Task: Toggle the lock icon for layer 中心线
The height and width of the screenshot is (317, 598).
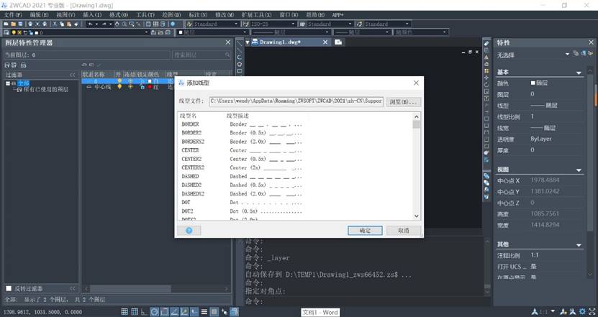Action: pyautogui.click(x=141, y=87)
